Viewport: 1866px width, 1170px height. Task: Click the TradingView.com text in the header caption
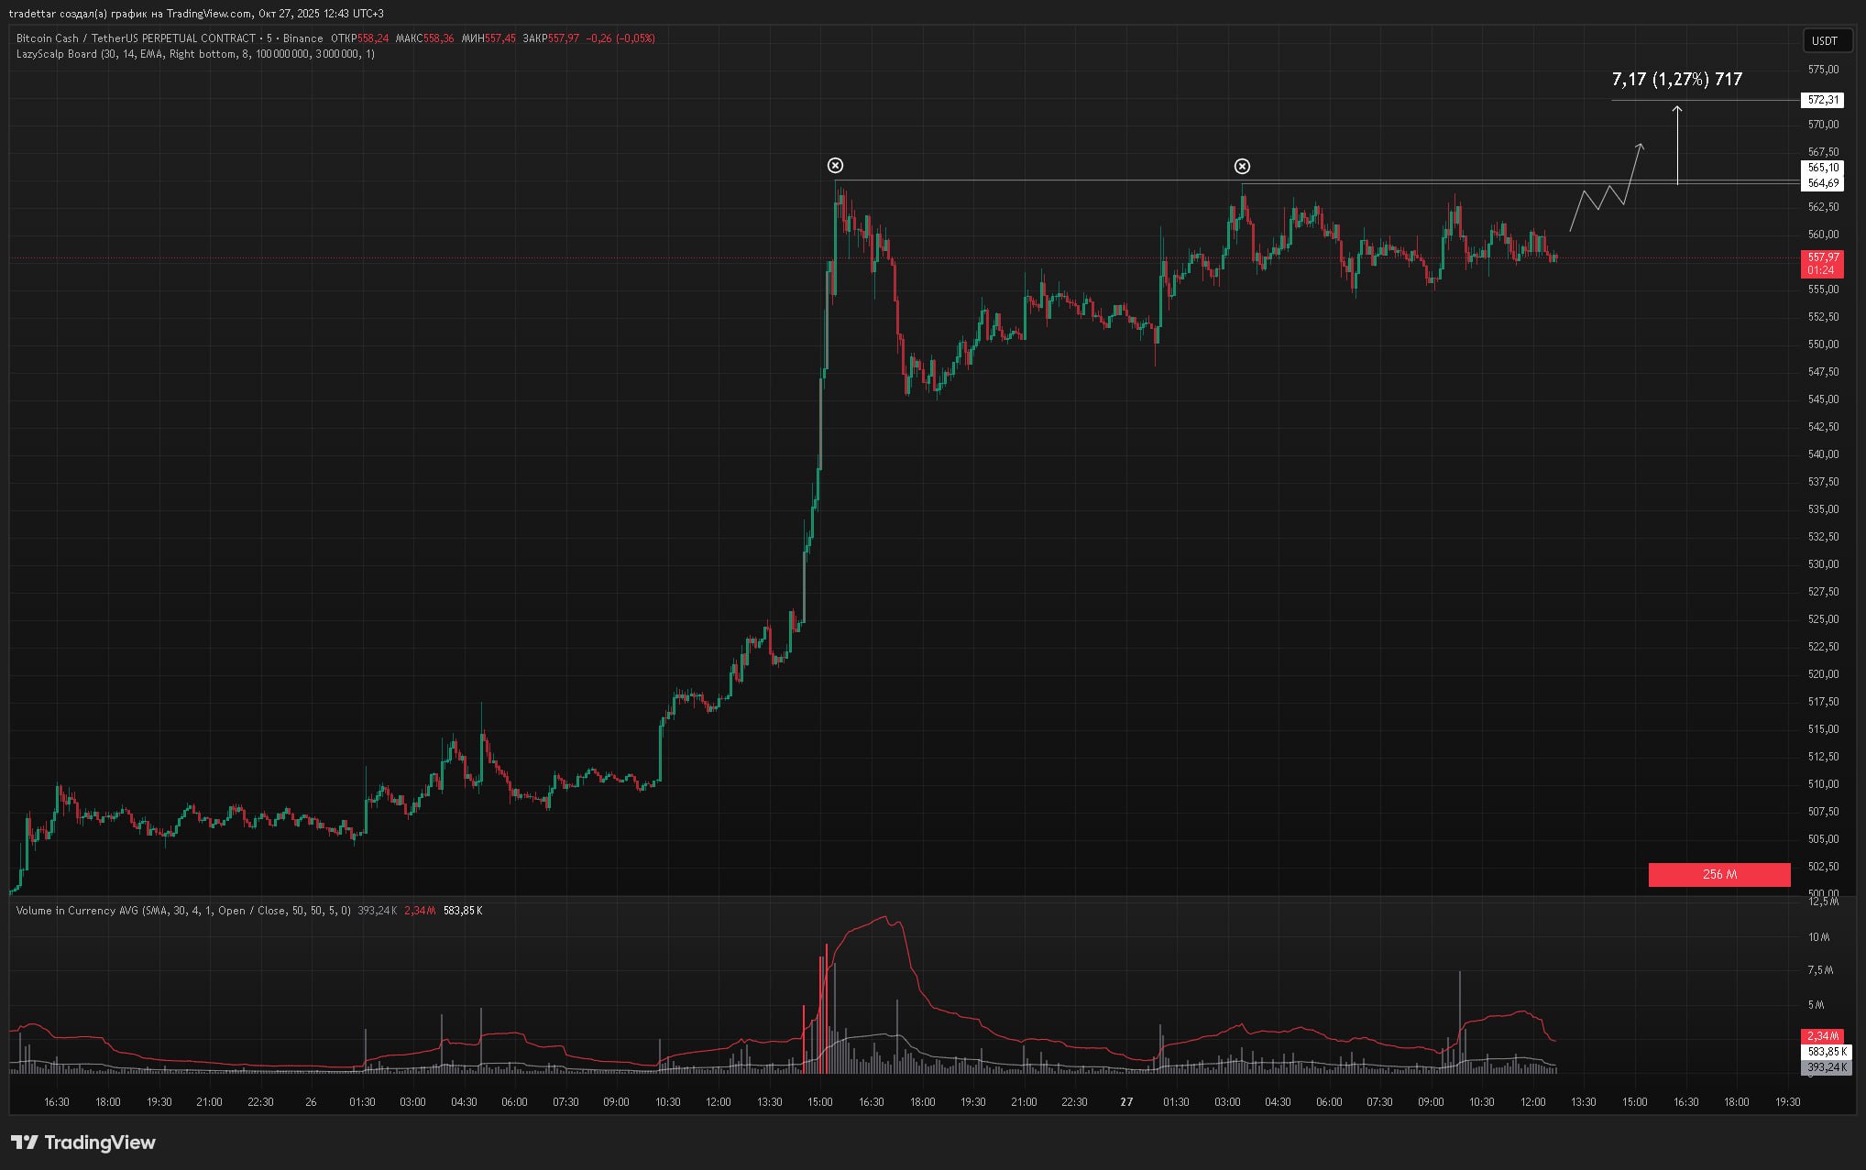pos(209,14)
